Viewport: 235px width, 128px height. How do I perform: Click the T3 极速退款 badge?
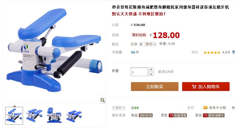coord(178,115)
